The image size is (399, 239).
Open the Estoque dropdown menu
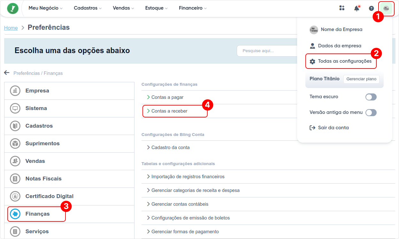pos(157,8)
